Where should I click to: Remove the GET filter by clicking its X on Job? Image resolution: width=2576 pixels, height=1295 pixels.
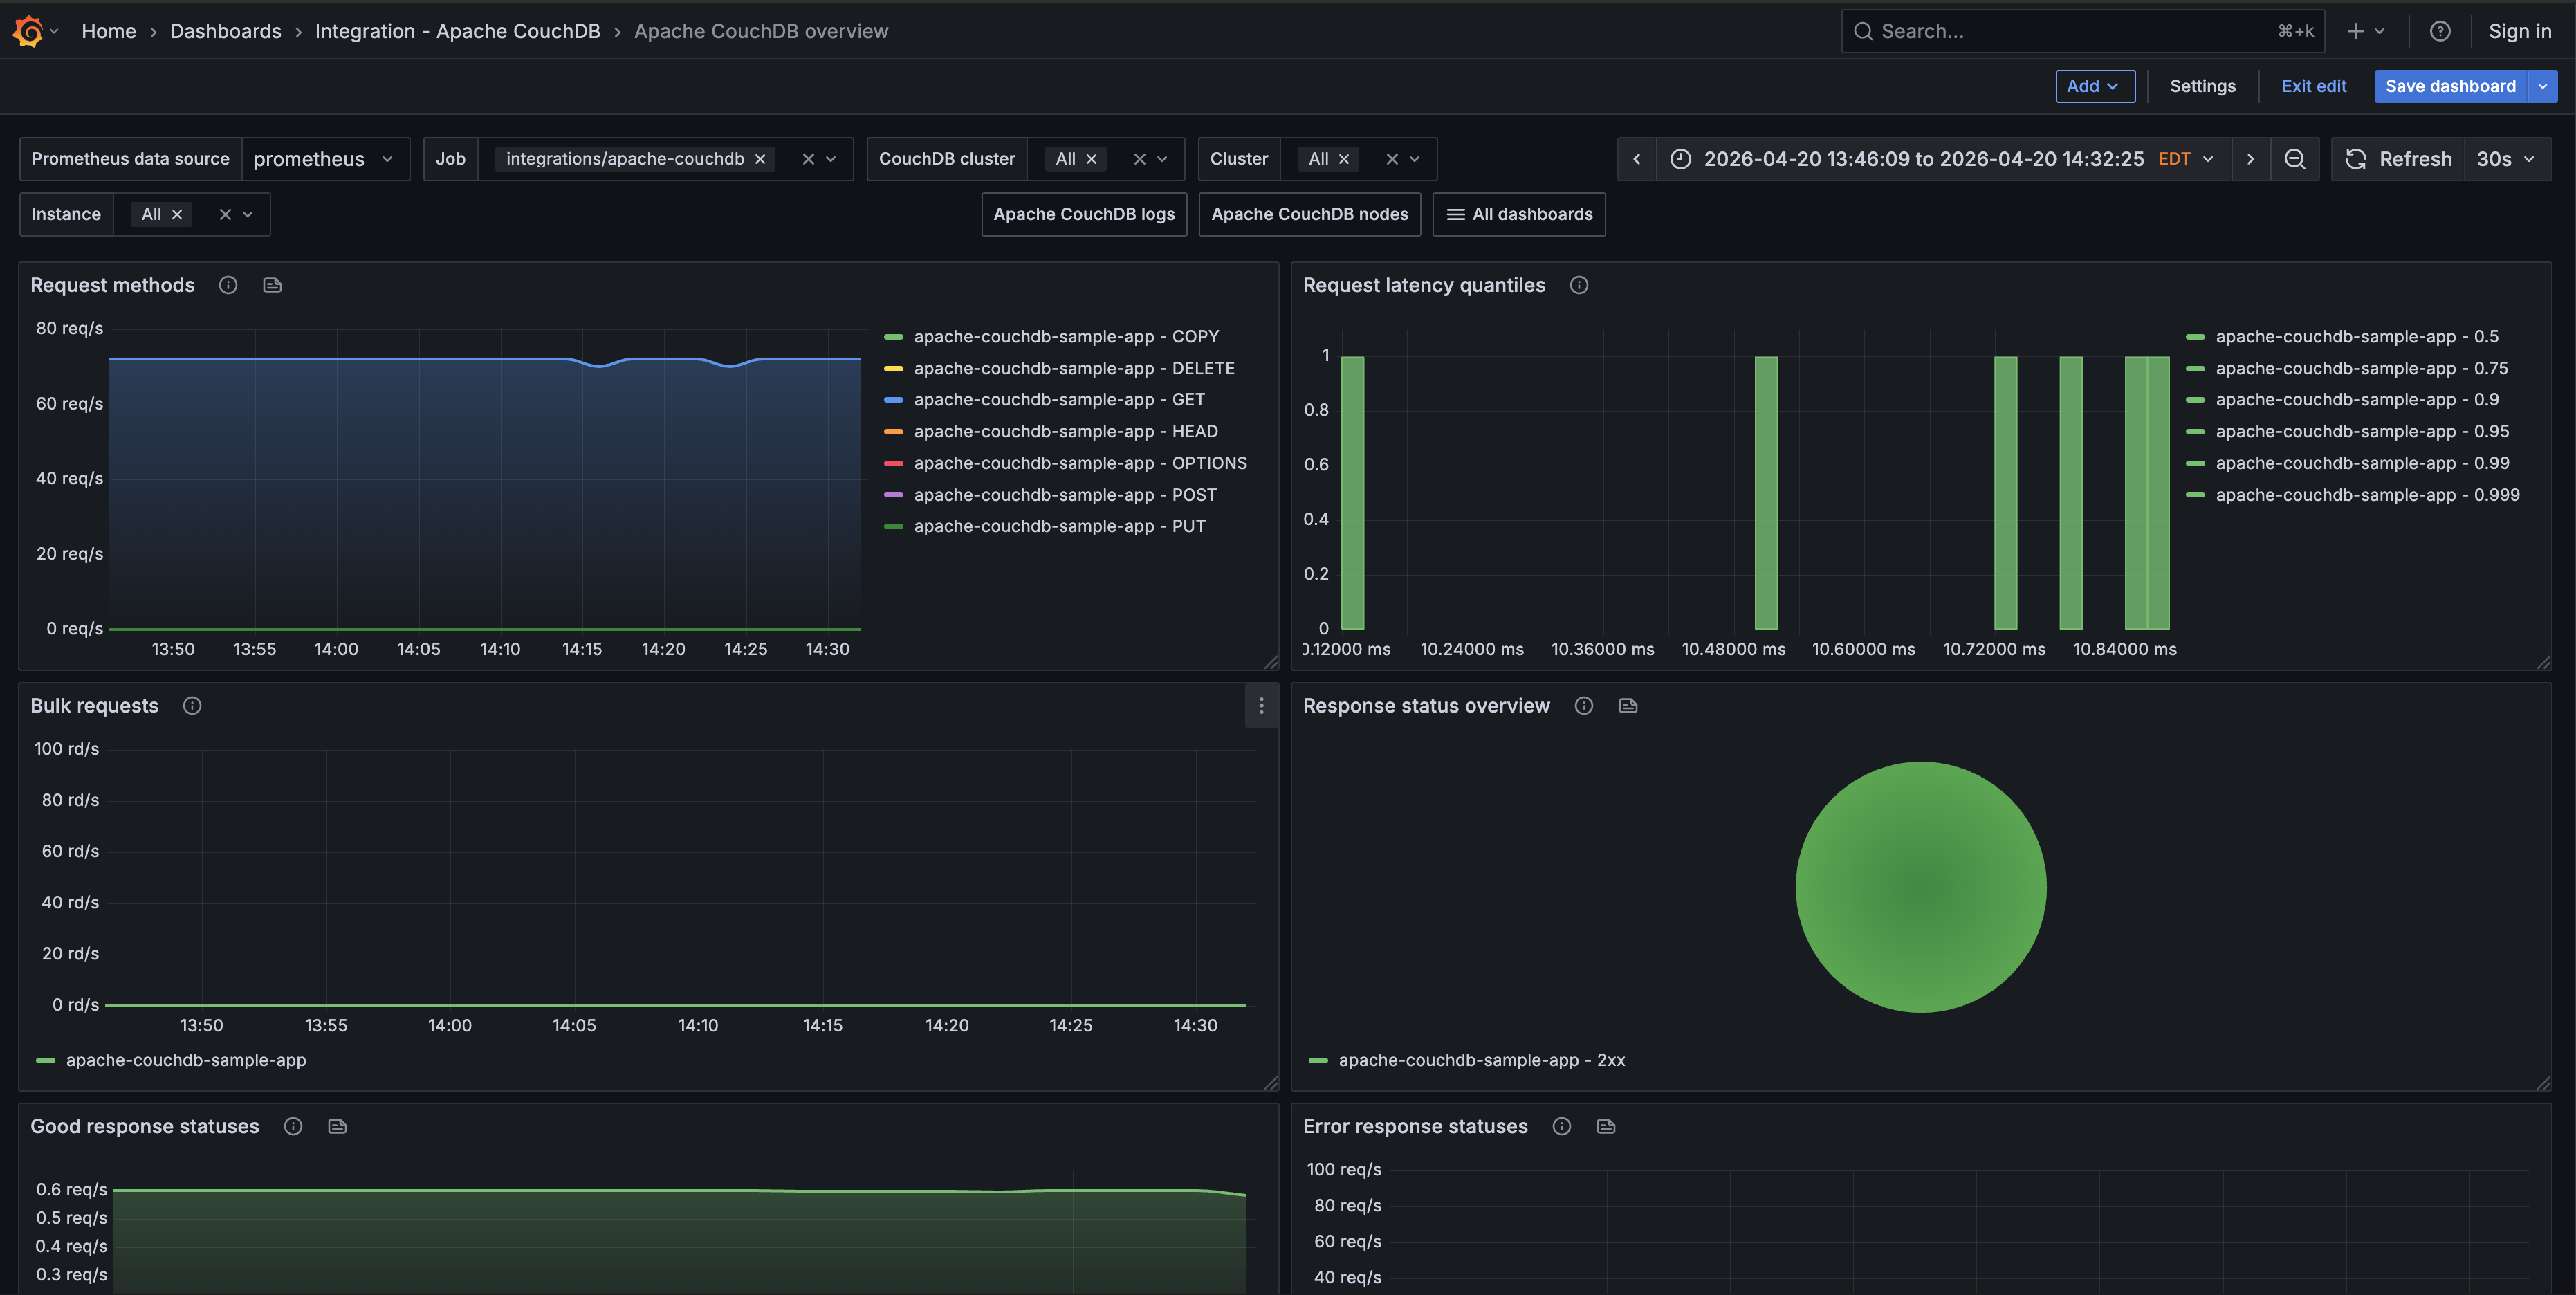click(760, 158)
